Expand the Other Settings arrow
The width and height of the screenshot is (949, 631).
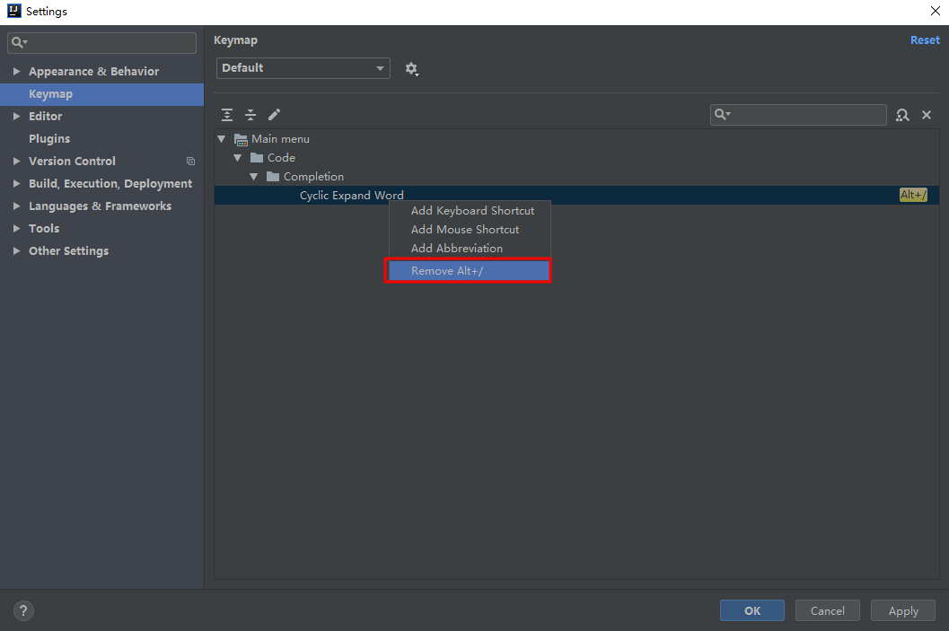click(x=16, y=250)
